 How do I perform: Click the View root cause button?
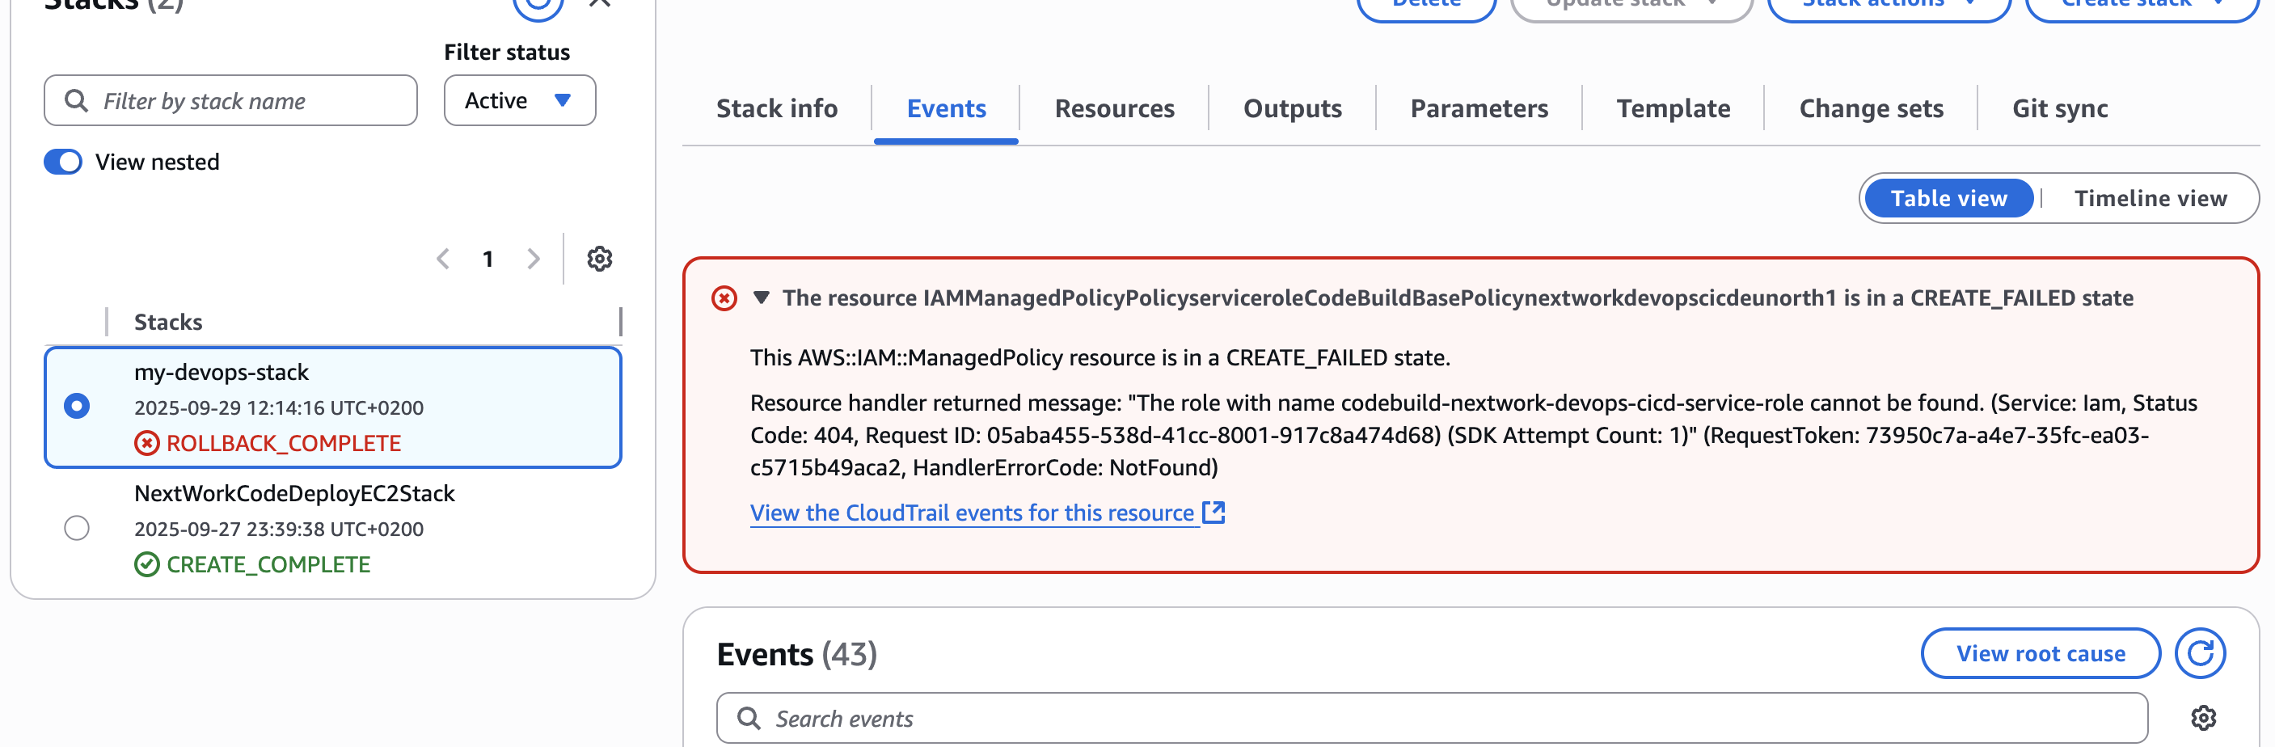pyautogui.click(x=2040, y=653)
